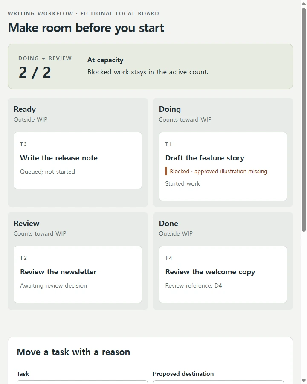The height and width of the screenshot is (384, 307).
Task: Click the 'Queued; not started' status text
Action: coord(47,172)
